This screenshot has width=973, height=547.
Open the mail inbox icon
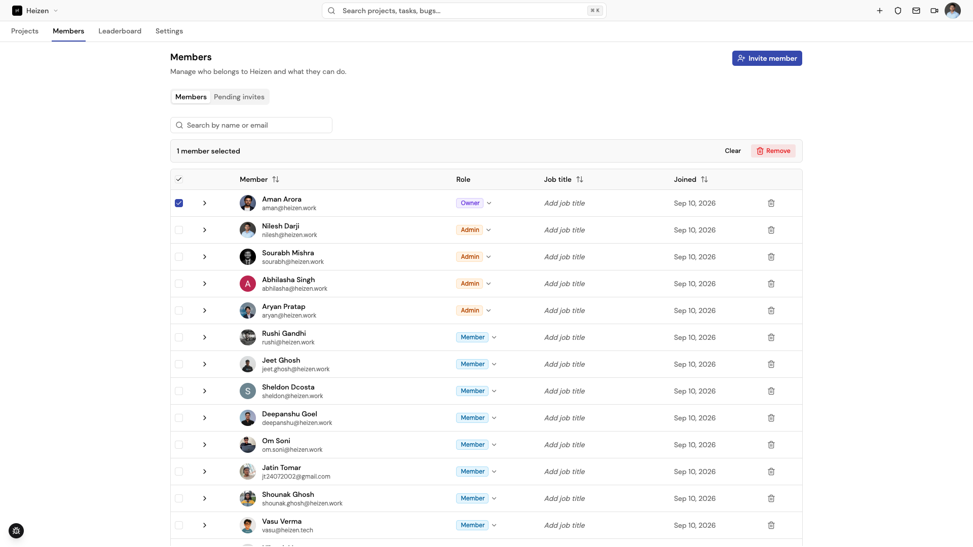coord(916,11)
